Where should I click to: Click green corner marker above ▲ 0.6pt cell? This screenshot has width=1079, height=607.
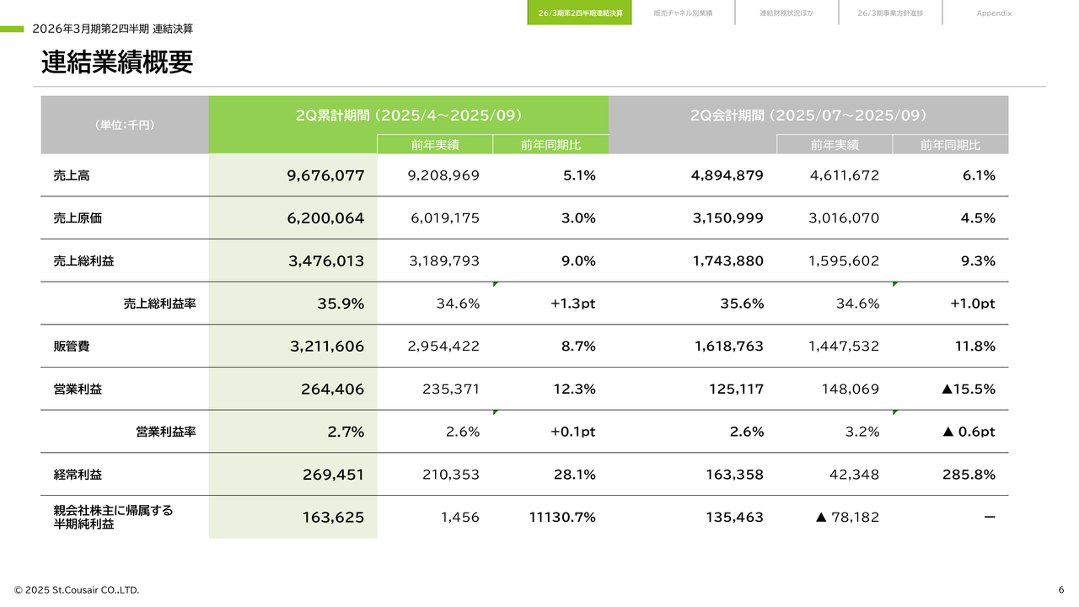coord(895,413)
